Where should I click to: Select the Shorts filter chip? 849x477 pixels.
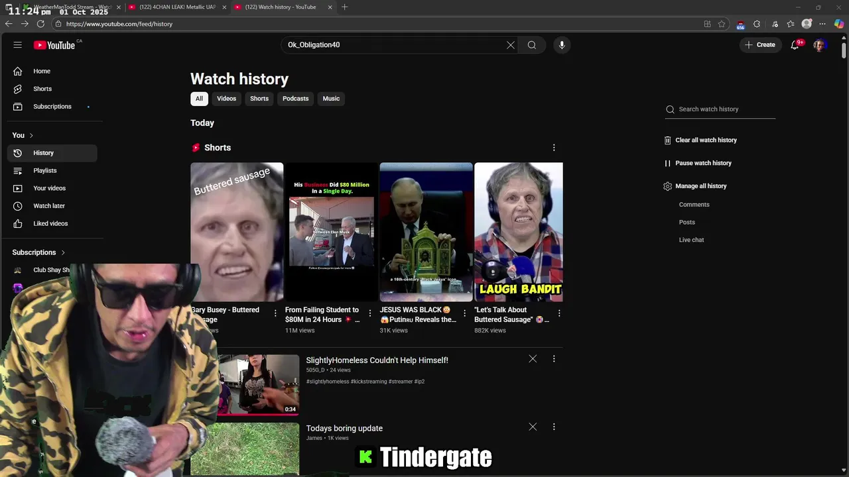pos(259,99)
